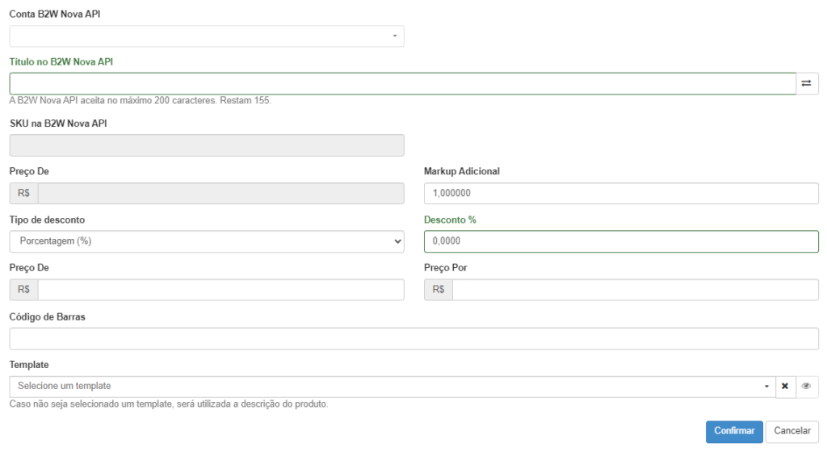827x452 pixels.
Task: Click the X icon to clear template
Action: 785,386
